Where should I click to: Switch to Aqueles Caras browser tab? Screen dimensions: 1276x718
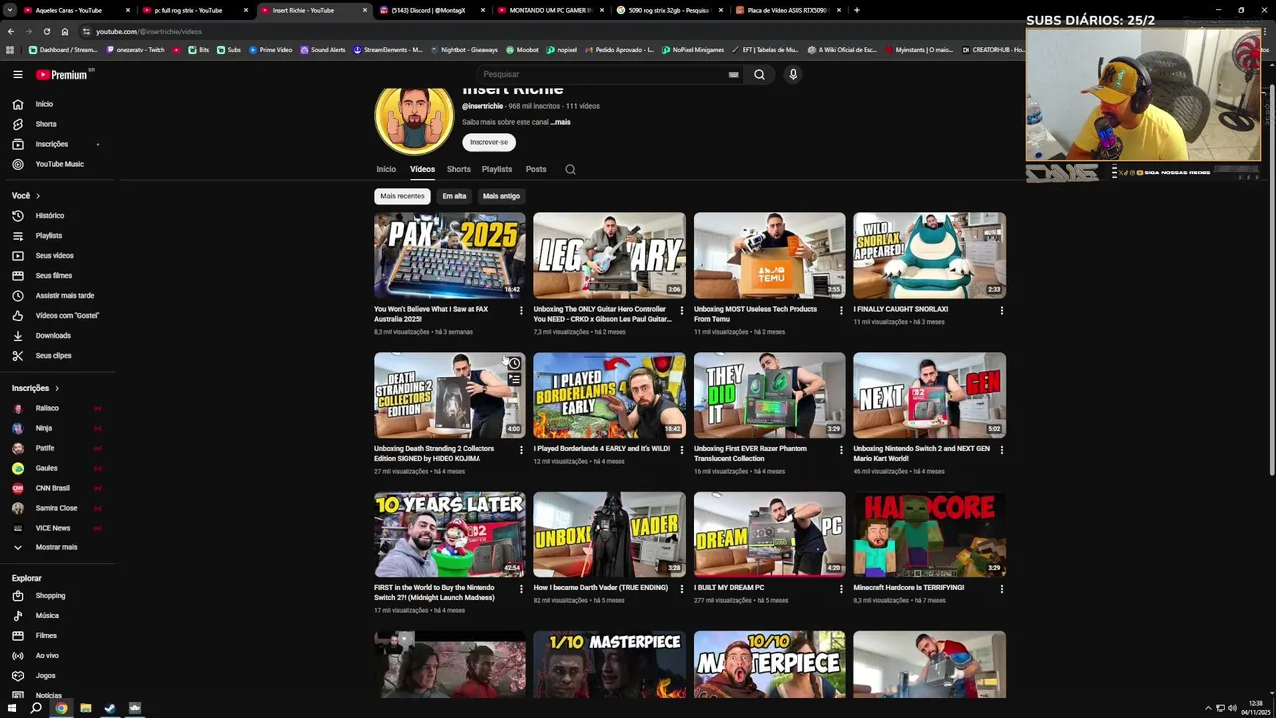click(x=74, y=10)
